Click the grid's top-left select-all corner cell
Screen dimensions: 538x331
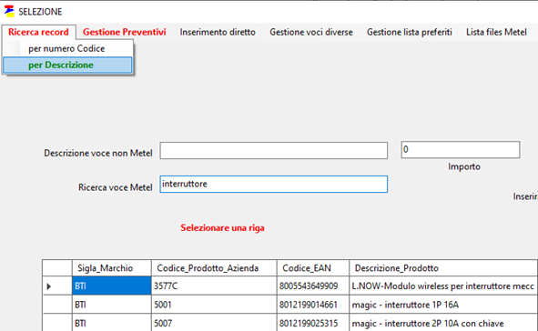(57, 268)
